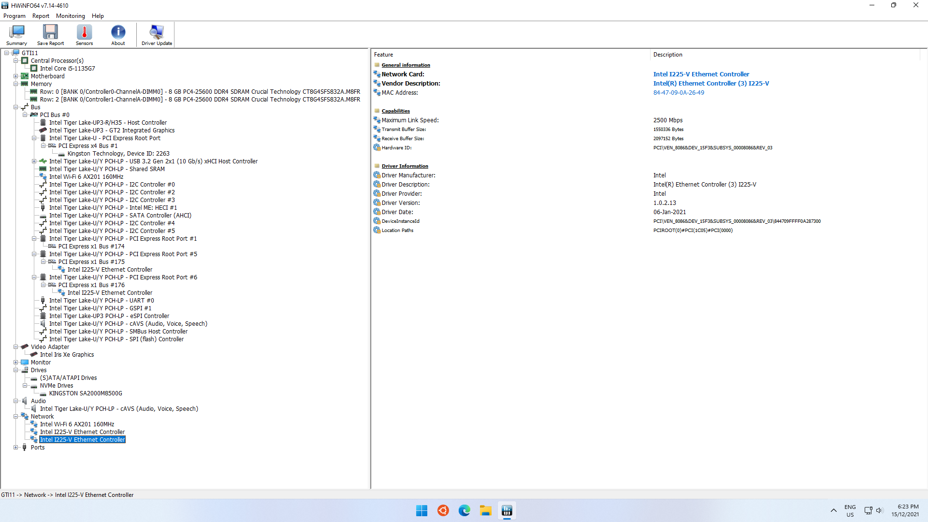Select KINGSTON SA2000M8500G drive
This screenshot has height=522, width=928.
[x=86, y=393]
